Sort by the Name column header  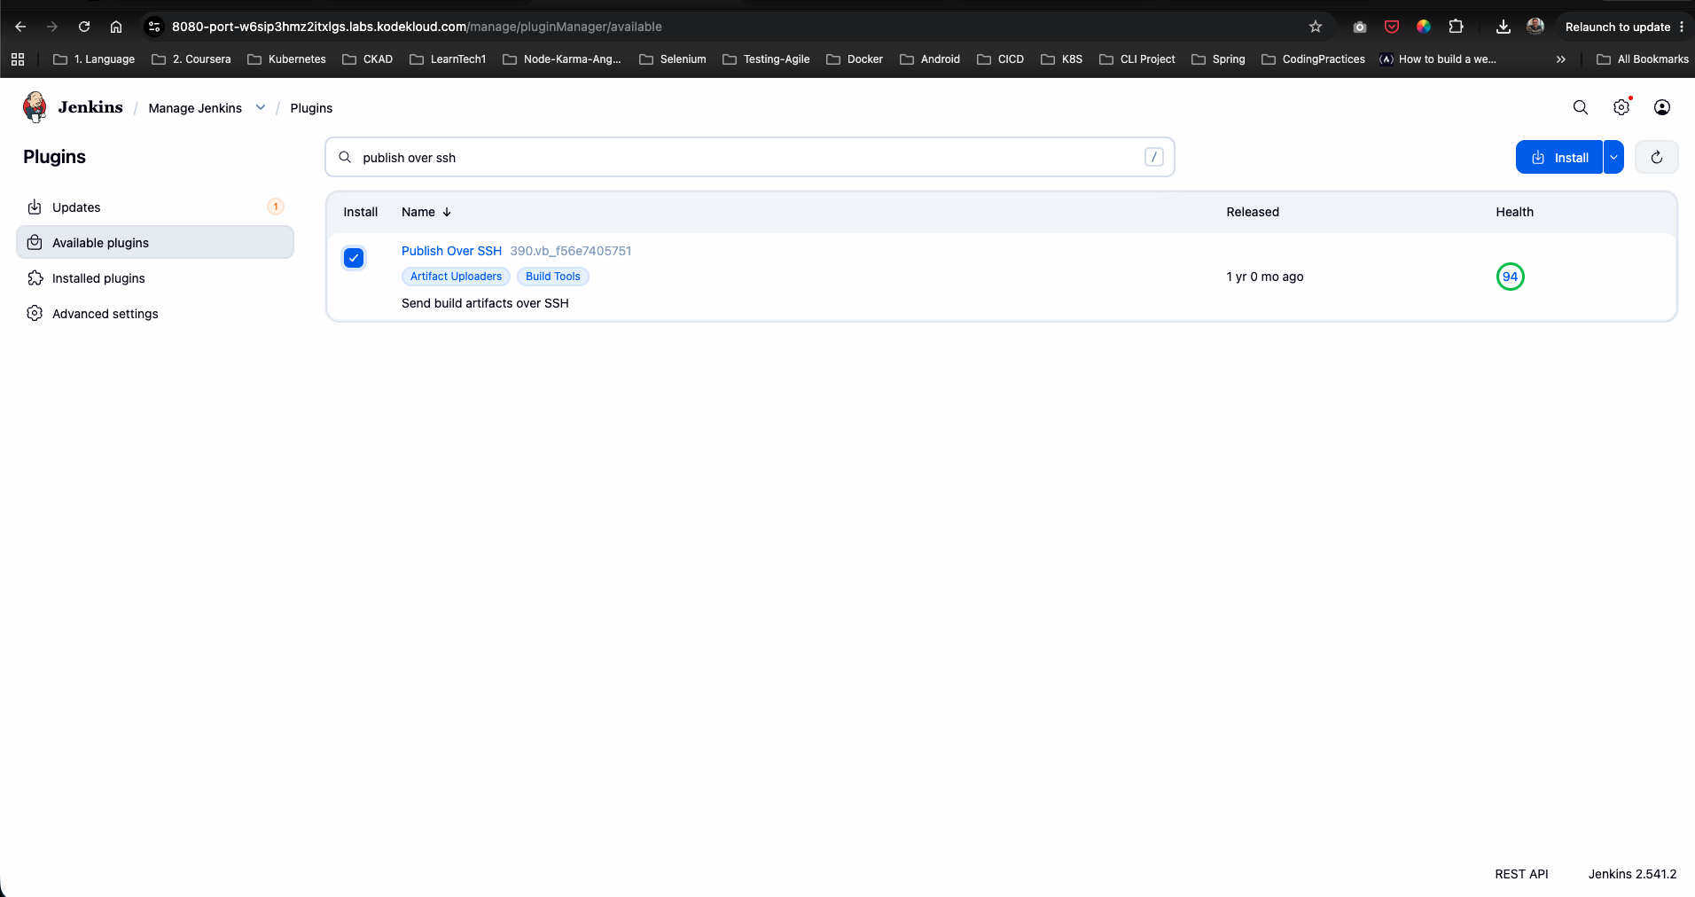[x=426, y=212]
